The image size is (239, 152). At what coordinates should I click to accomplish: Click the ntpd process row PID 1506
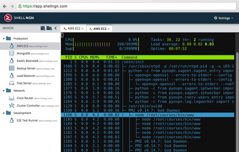point(148,66)
